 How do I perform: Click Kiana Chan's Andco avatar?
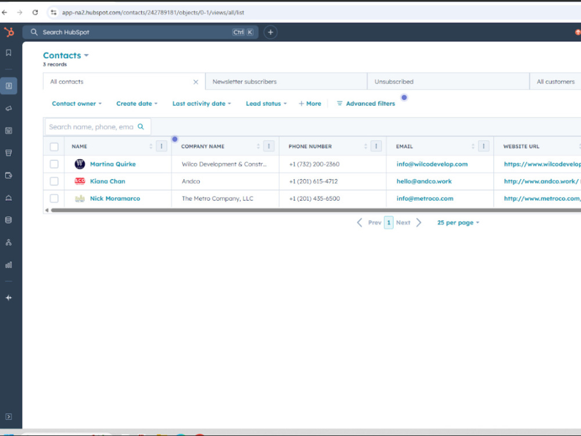[x=80, y=181]
